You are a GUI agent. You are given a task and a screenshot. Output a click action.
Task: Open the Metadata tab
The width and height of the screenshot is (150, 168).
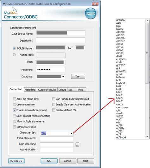(x=30, y=90)
